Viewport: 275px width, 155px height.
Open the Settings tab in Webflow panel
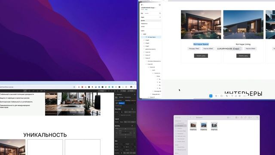click(x=121, y=97)
